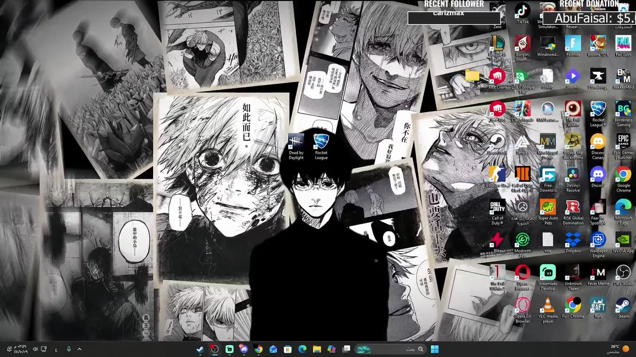Open the Streamlabs Desktop shortcut

[548, 278]
